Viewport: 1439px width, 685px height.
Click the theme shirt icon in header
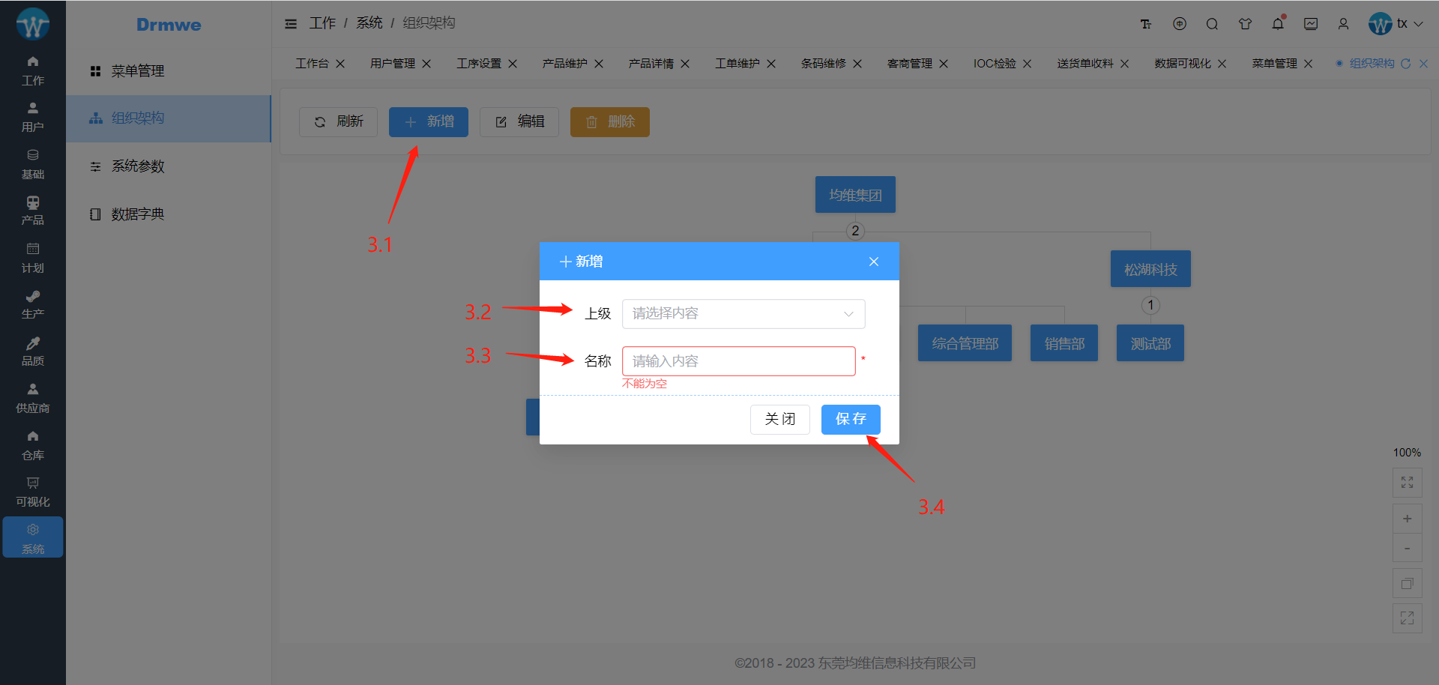(x=1245, y=24)
